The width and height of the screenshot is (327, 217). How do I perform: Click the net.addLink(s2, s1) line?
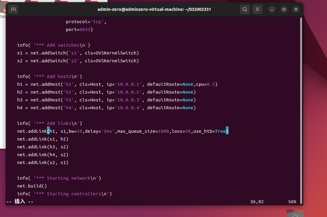43,163
